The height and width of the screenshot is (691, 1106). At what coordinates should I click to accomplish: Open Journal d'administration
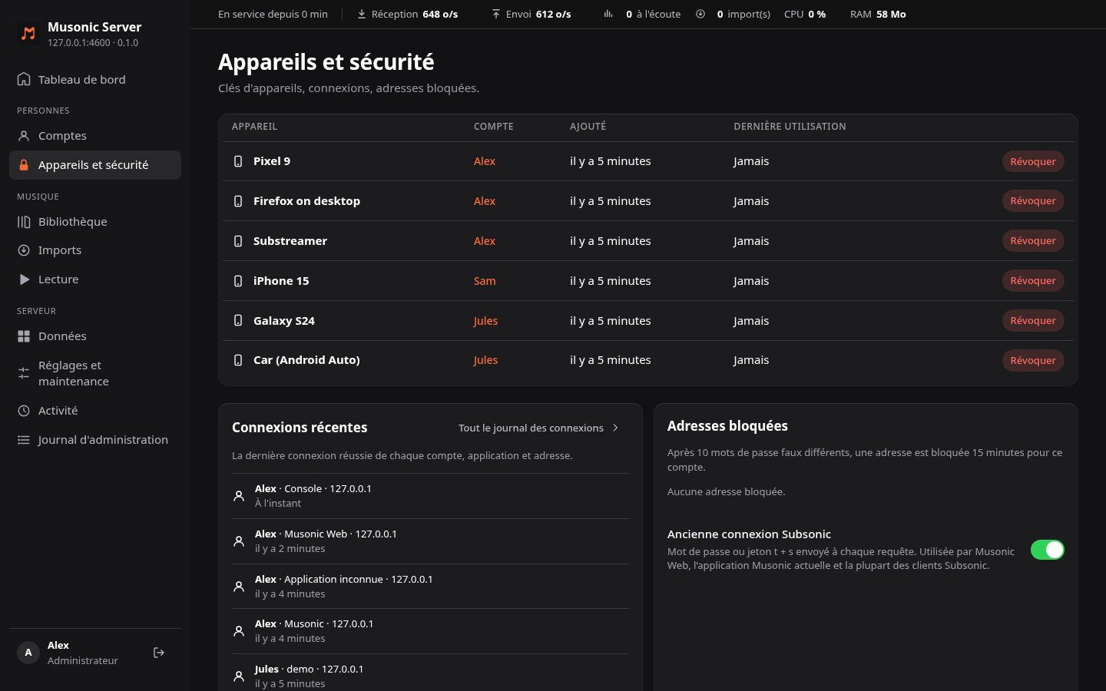(x=95, y=440)
